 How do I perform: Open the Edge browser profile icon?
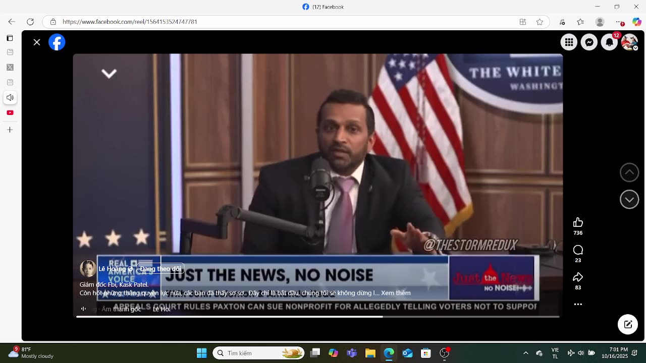[600, 22]
